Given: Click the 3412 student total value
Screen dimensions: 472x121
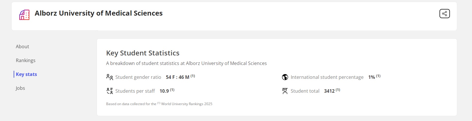Looking at the screenshot, I should tap(329, 91).
